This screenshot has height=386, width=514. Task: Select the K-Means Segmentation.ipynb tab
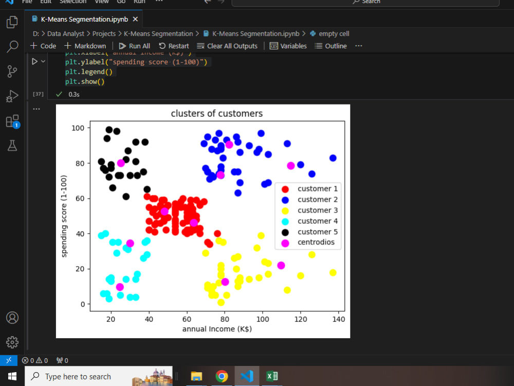point(84,20)
